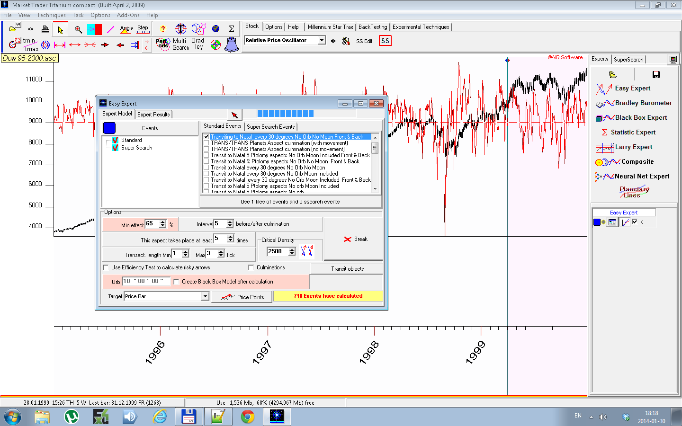Switch to the Expert Results tab
The width and height of the screenshot is (682, 426).
153,115
